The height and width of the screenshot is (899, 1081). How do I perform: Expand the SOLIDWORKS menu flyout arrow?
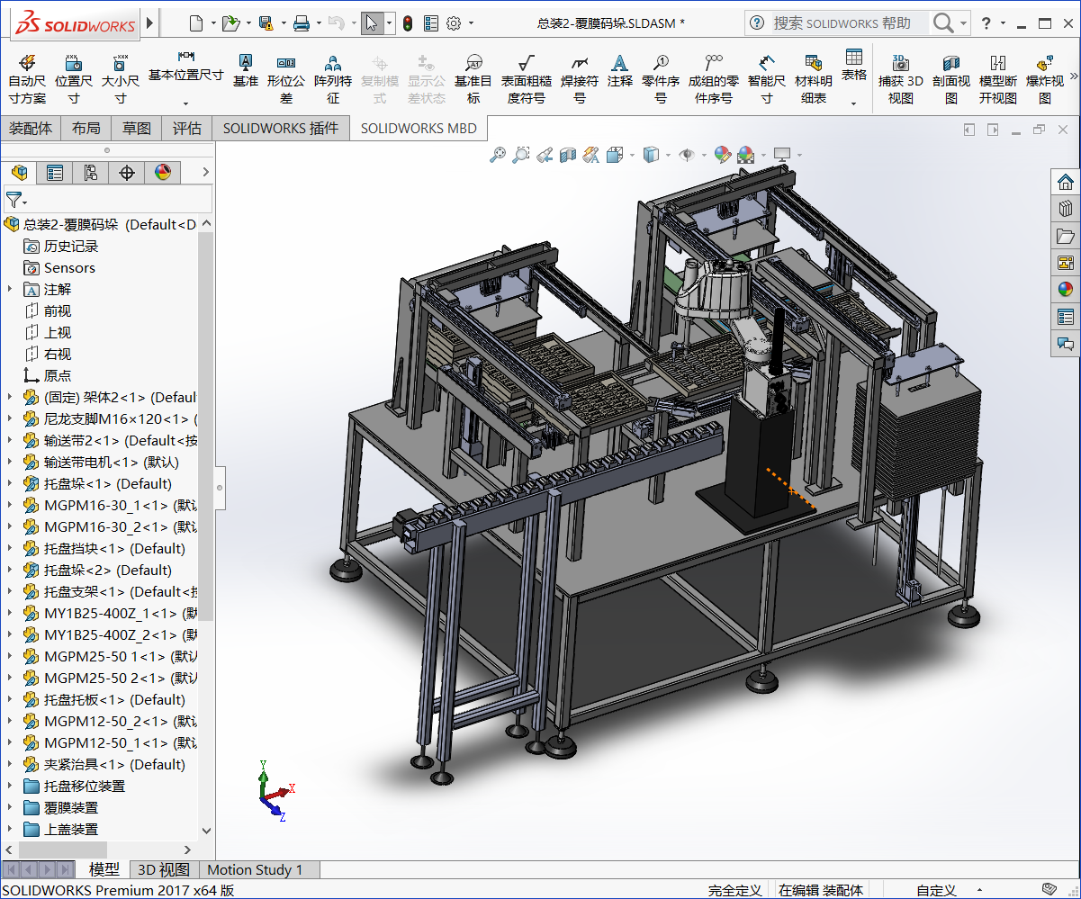(x=149, y=22)
